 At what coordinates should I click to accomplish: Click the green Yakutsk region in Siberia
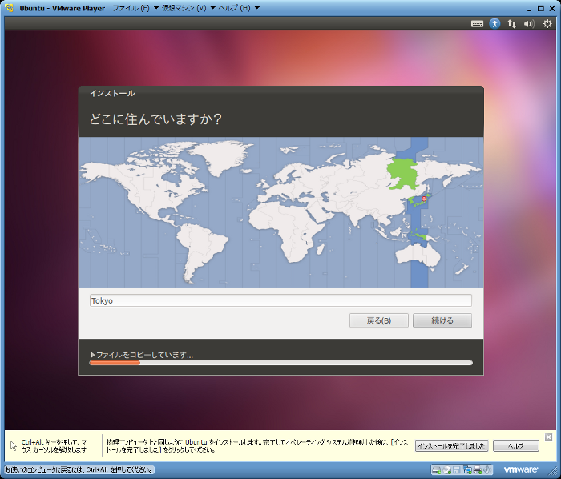click(x=404, y=175)
